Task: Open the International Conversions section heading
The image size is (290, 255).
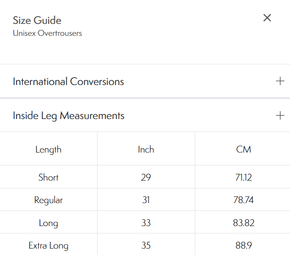Action: pos(68,82)
